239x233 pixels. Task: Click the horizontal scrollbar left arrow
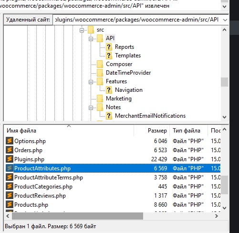coord(8,216)
